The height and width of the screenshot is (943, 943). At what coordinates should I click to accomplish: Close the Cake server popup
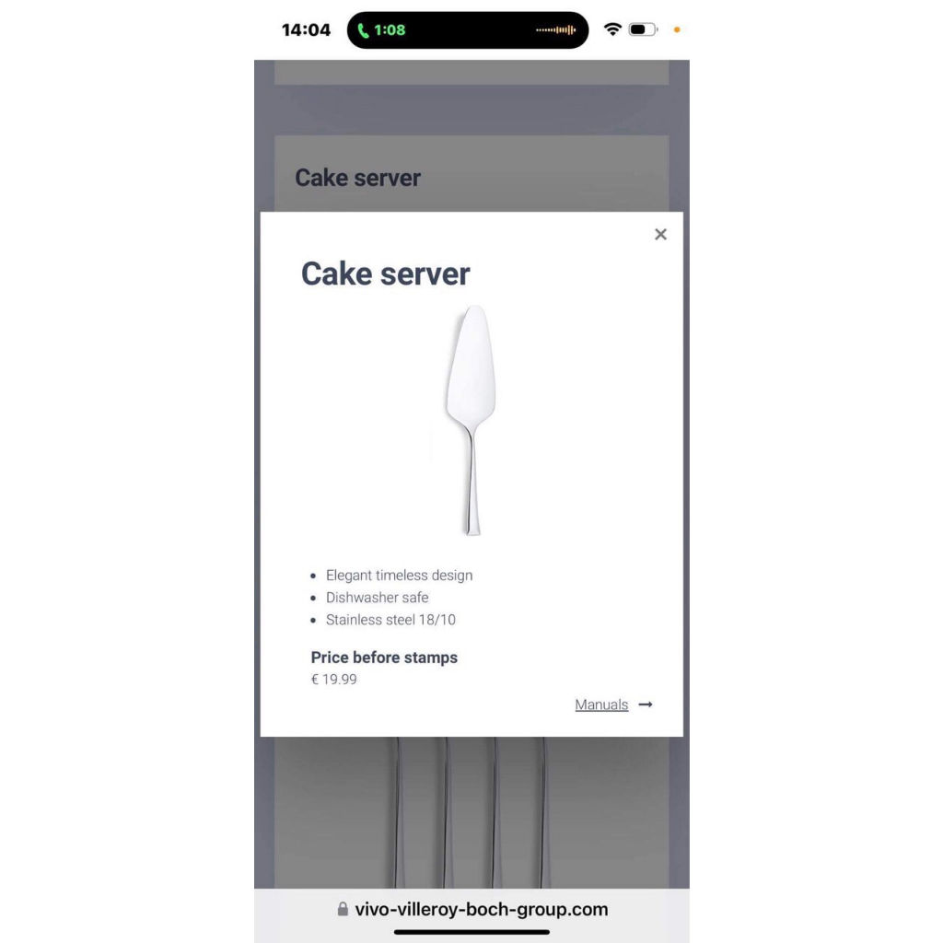point(660,235)
